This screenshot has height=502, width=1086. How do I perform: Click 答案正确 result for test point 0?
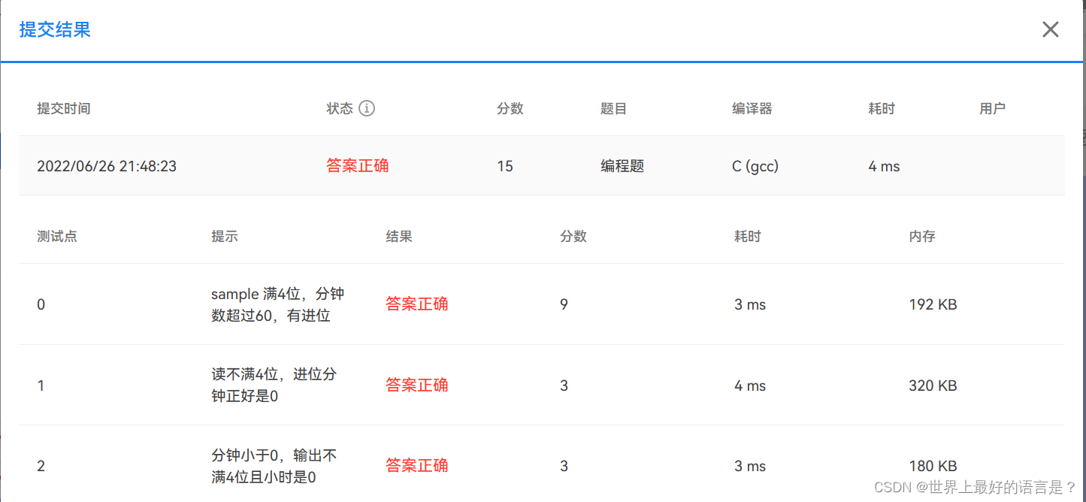(417, 304)
